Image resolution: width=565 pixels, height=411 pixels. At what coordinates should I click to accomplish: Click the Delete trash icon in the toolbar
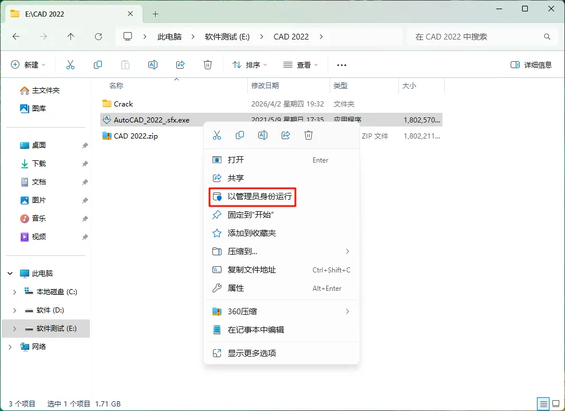[x=208, y=65]
